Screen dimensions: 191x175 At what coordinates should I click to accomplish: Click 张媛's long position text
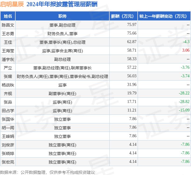point(62,76)
